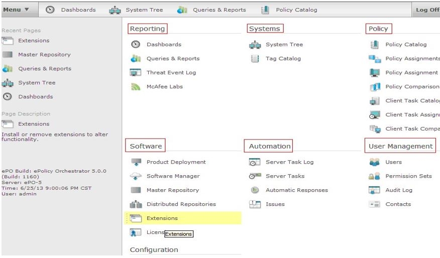Click the Log Off button

pos(426,10)
